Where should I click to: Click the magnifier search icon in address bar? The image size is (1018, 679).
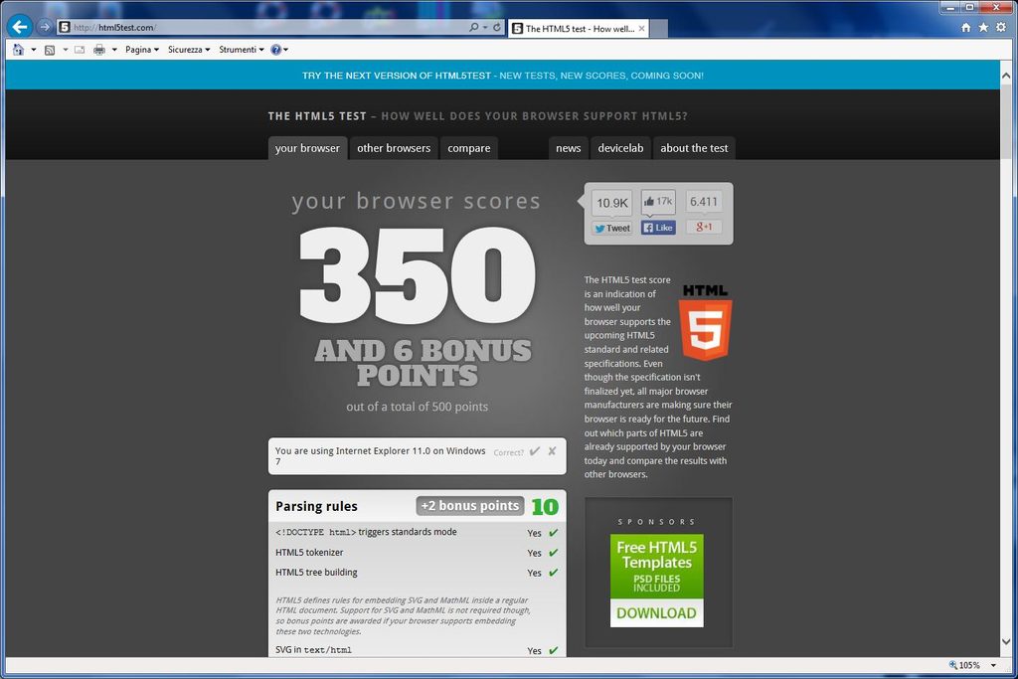[x=473, y=27]
